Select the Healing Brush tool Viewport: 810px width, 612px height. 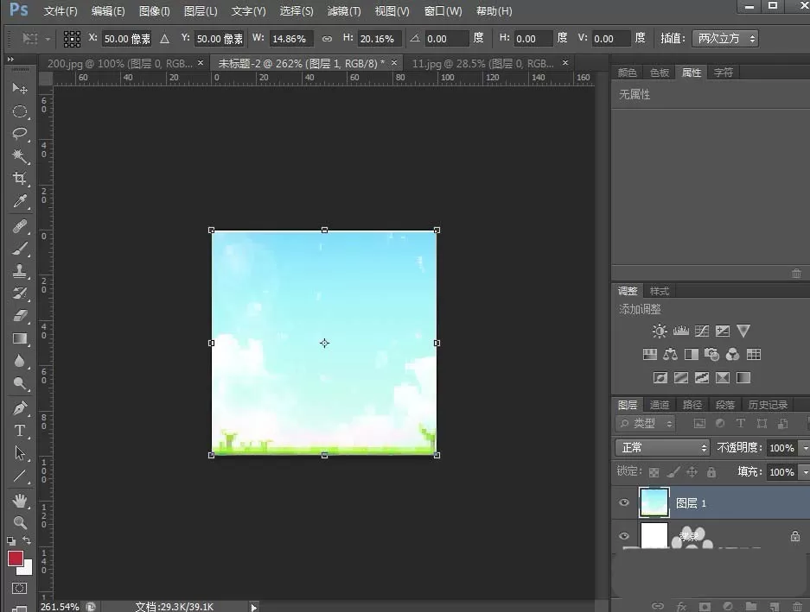pos(20,226)
